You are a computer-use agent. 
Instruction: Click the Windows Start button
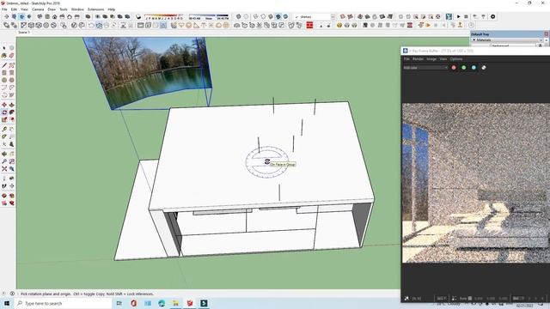pos(7,303)
